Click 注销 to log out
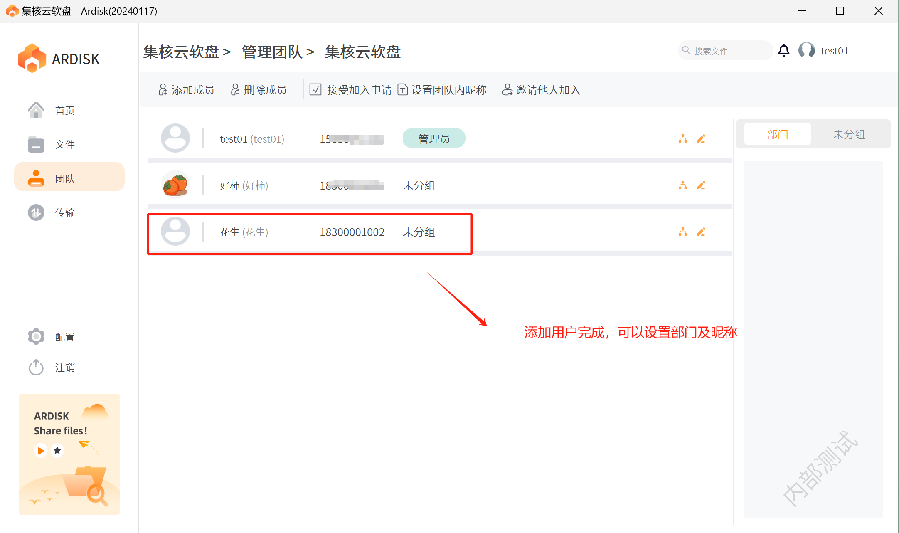Screen dimensions: 899x533 click(x=64, y=368)
